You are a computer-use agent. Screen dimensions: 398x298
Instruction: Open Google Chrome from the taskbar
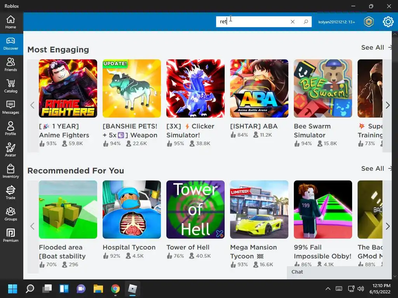115,289
